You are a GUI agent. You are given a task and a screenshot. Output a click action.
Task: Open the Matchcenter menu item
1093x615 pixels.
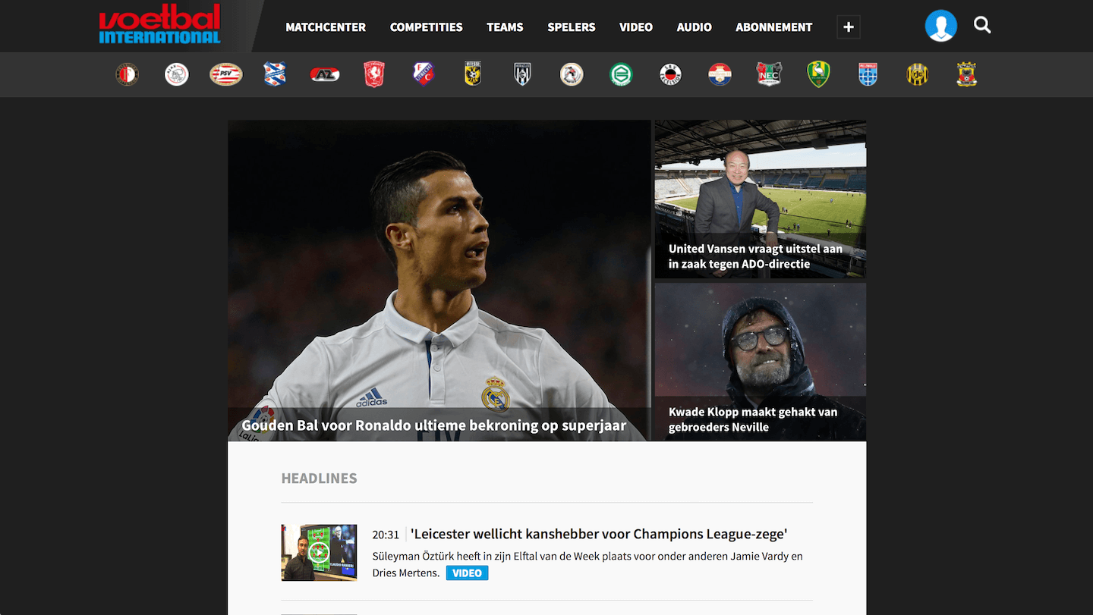(326, 27)
